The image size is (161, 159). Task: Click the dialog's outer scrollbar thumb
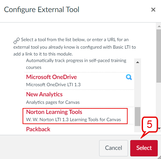(x=159, y=56)
